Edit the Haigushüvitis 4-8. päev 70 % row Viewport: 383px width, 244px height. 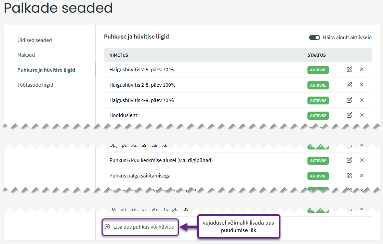[349, 100]
